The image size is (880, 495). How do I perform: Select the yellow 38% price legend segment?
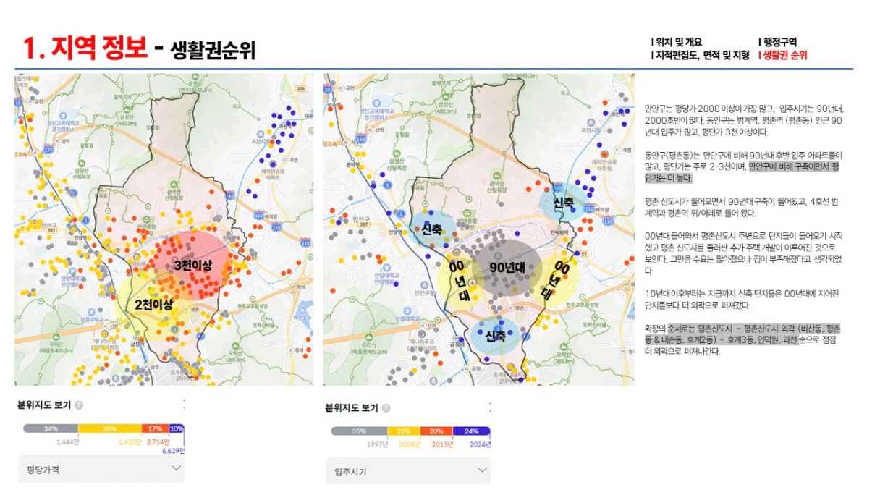coord(109,428)
